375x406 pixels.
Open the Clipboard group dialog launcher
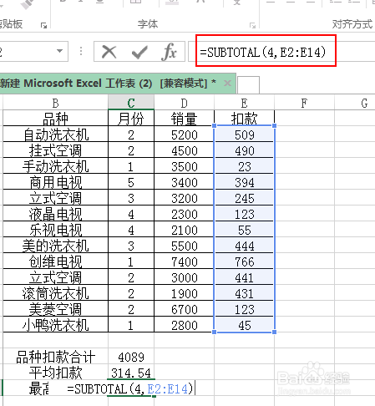[x=43, y=26]
